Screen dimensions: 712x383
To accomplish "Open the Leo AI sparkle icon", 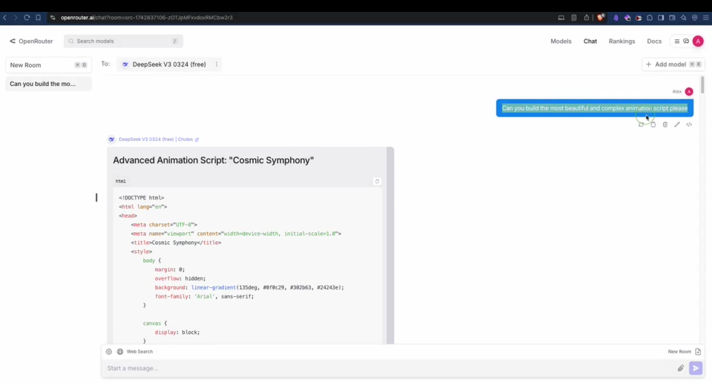I will (683, 18).
